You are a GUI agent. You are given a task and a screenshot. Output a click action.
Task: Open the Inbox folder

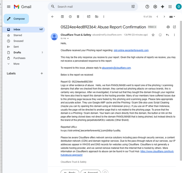(x=24, y=30)
